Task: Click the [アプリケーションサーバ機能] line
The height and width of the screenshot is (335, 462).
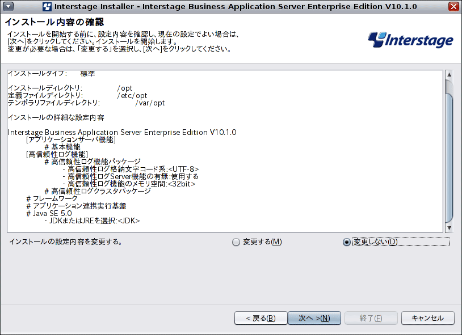Action: (x=71, y=140)
